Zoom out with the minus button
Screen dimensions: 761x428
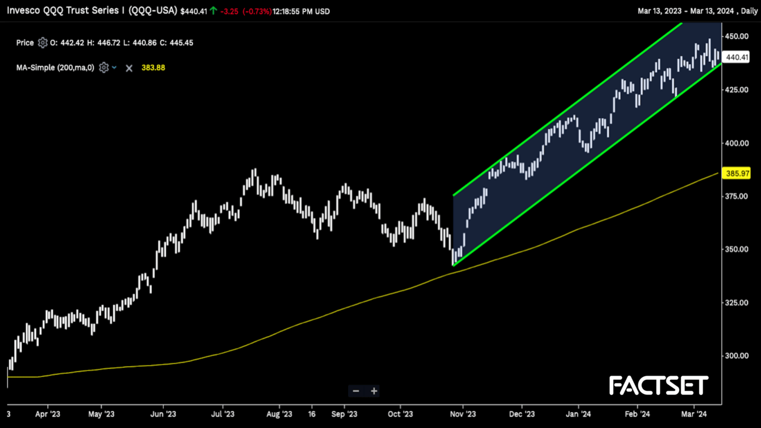point(356,391)
